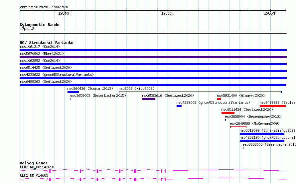Select the nsv2002 (Kidd2008) thin span line
This screenshot has width=296, height=183.
(x=200, y=92)
